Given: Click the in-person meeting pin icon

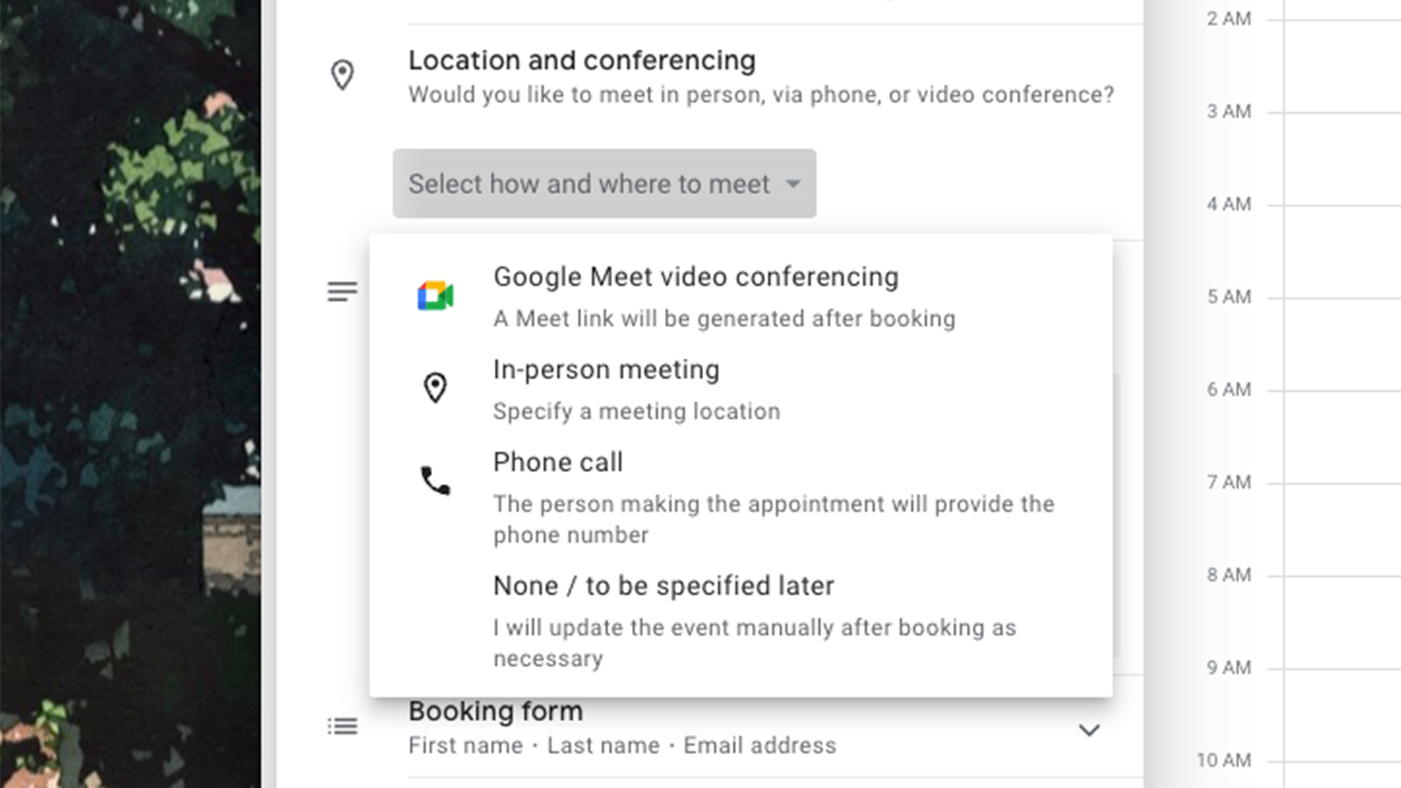Looking at the screenshot, I should (435, 387).
